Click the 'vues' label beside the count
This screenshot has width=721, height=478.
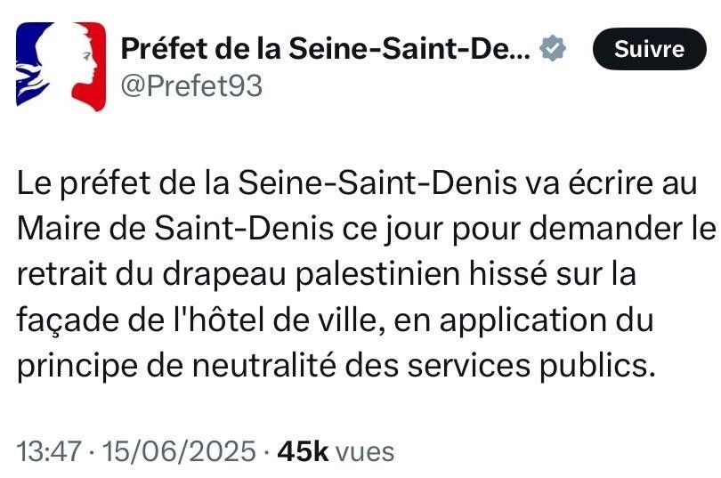pos(364,451)
